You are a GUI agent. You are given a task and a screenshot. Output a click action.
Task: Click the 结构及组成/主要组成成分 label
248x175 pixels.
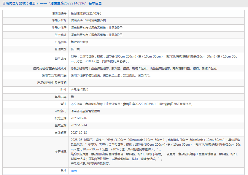pos(50,68)
